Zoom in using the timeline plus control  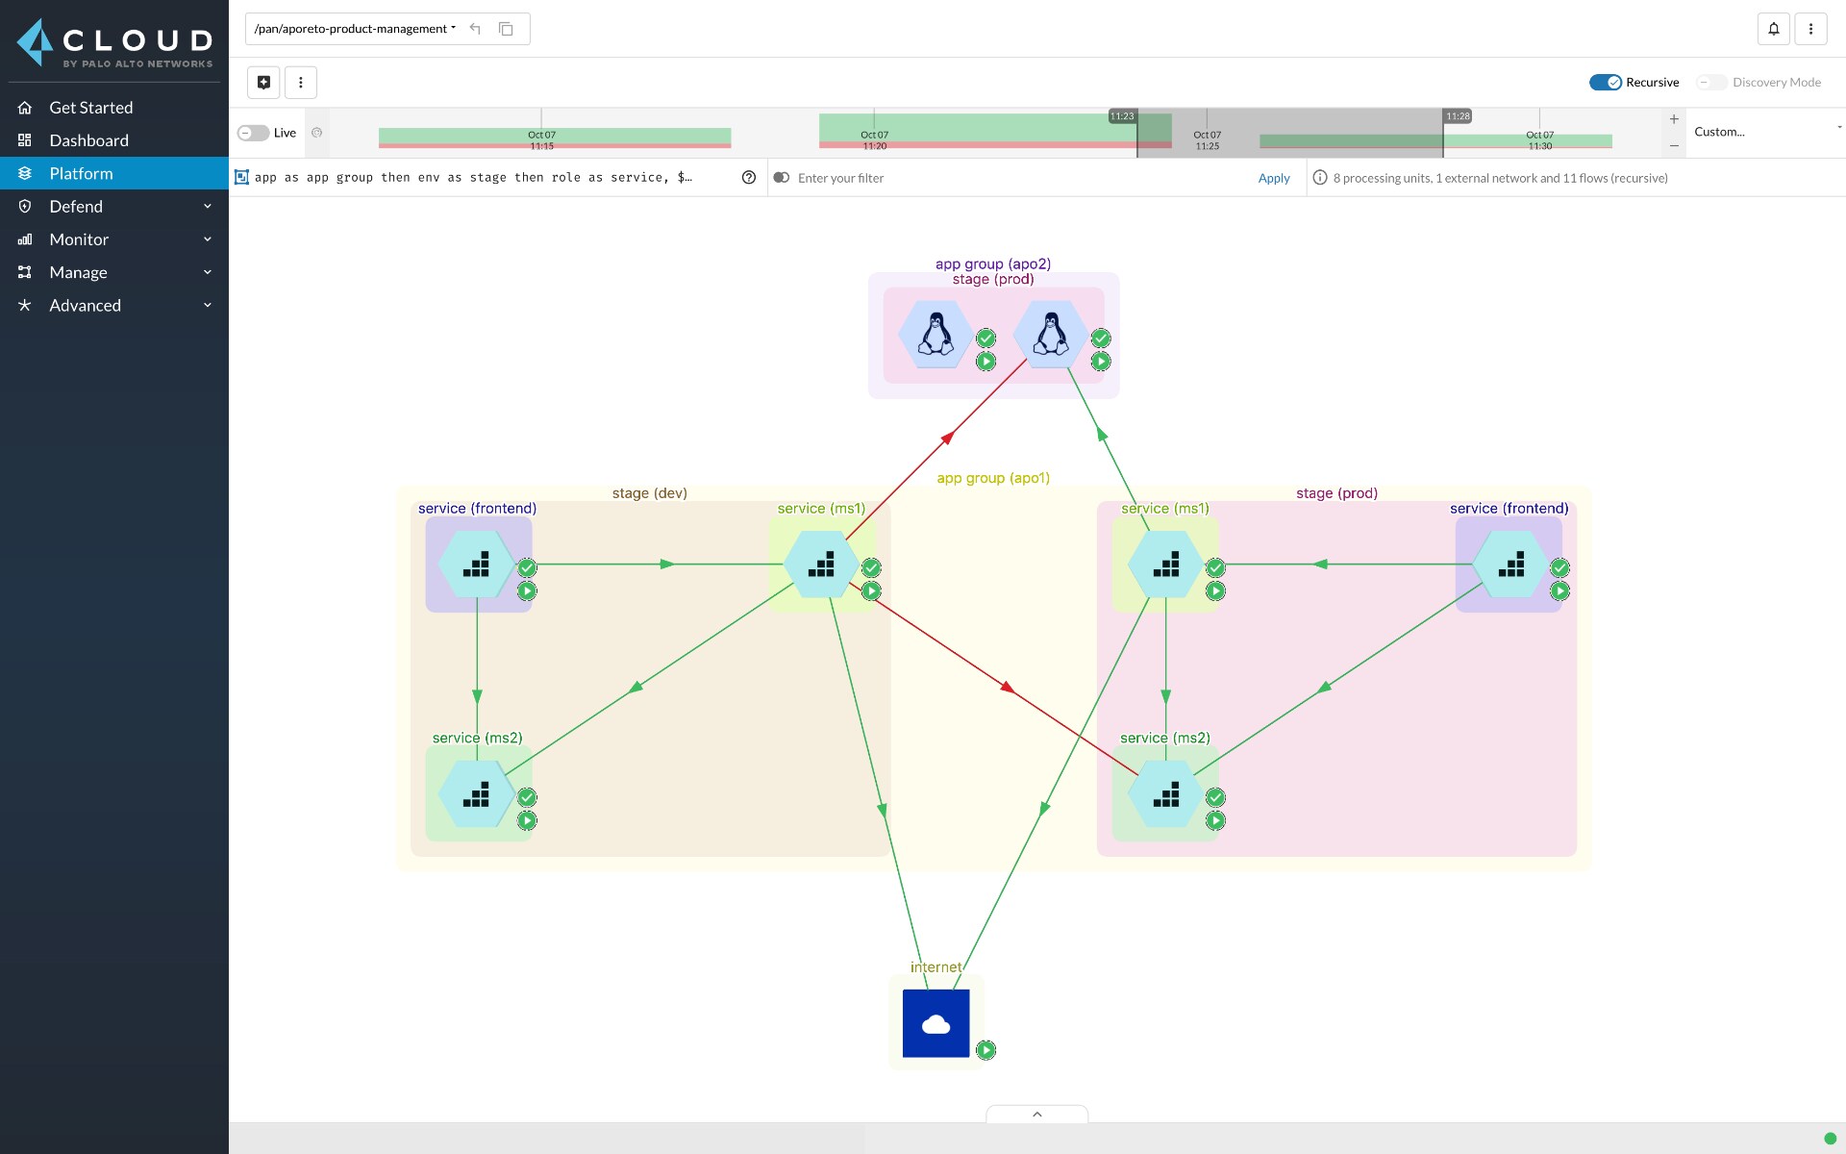(x=1673, y=118)
